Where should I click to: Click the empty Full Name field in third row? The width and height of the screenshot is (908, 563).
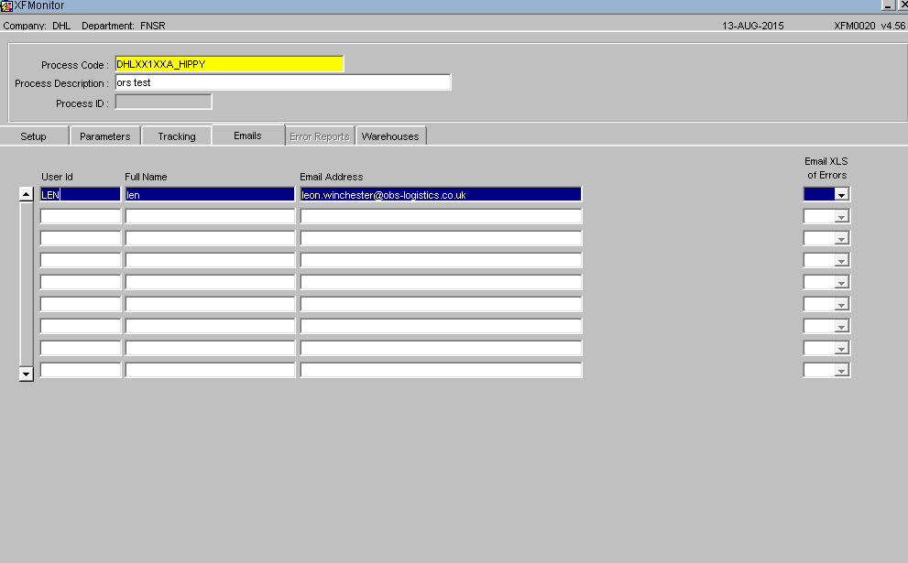(x=210, y=238)
